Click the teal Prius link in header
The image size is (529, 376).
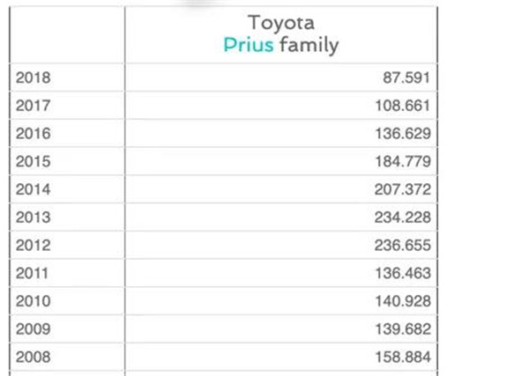[248, 45]
